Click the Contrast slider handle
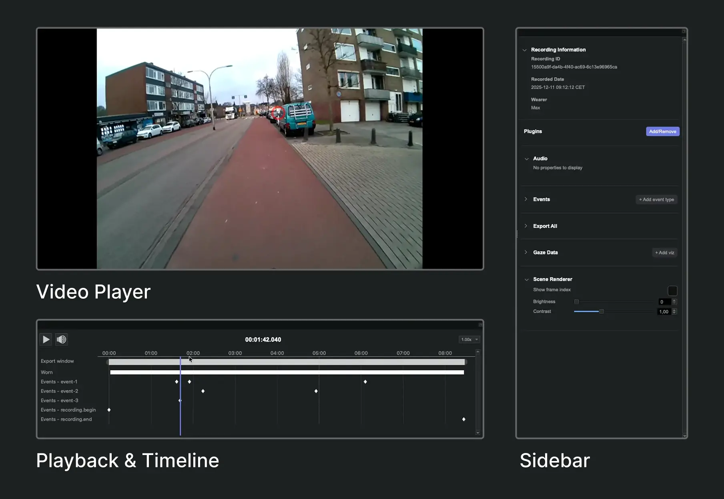 (x=601, y=311)
